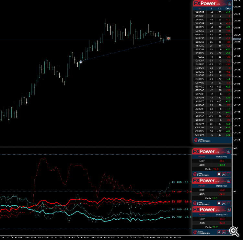Viewport: 243px width, 240px height.
Task: Click the Index (1D) header label
Action: coord(222,186)
